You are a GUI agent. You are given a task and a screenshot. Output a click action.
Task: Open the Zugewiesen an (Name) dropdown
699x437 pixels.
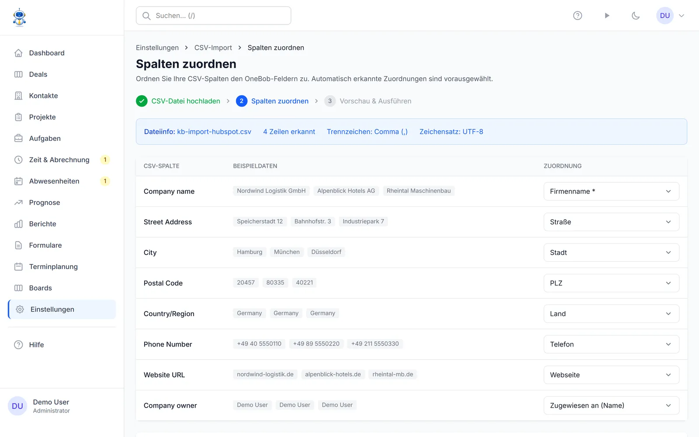pos(611,406)
